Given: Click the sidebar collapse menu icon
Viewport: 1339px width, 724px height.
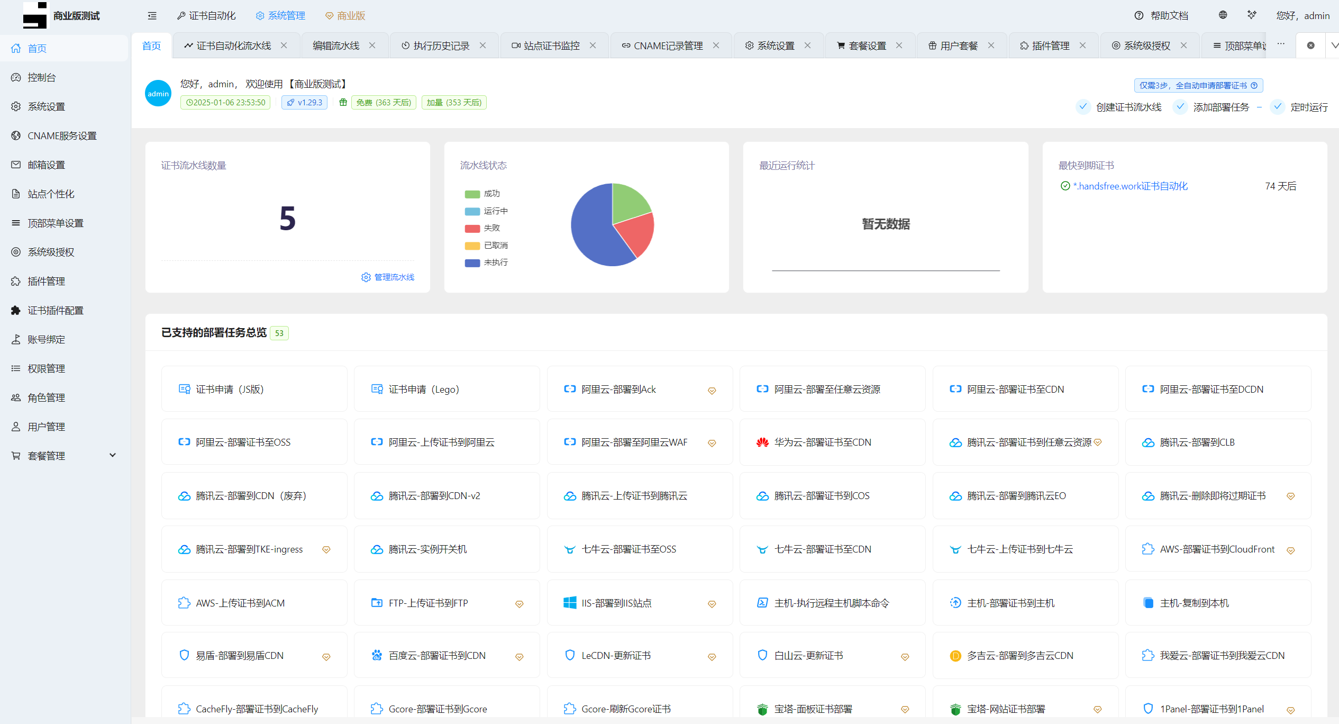Looking at the screenshot, I should coord(152,16).
